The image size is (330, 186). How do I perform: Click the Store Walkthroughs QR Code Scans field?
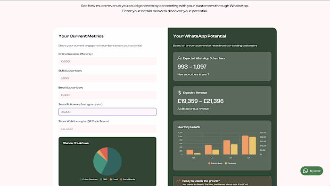(x=107, y=129)
